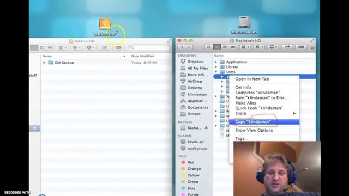The height and width of the screenshot is (196, 349).
Task: Open Dropbox toolbar menu in Backup HD window
Action: point(91,47)
